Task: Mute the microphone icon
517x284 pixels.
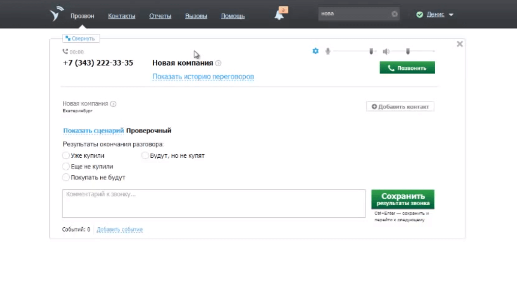Action: (x=328, y=51)
